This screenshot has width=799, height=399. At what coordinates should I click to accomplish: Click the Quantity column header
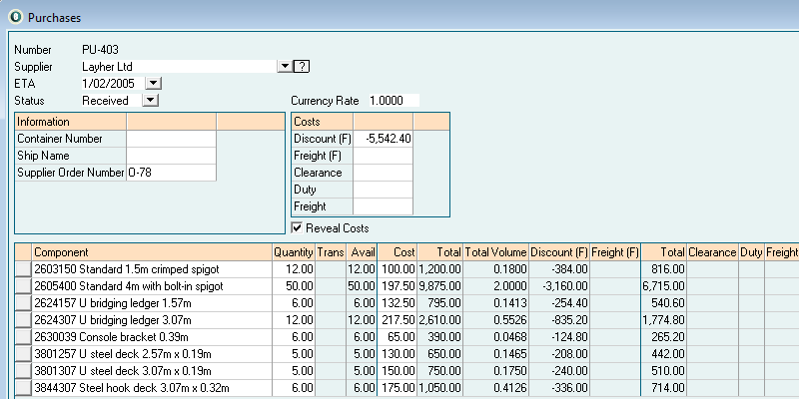click(x=294, y=252)
